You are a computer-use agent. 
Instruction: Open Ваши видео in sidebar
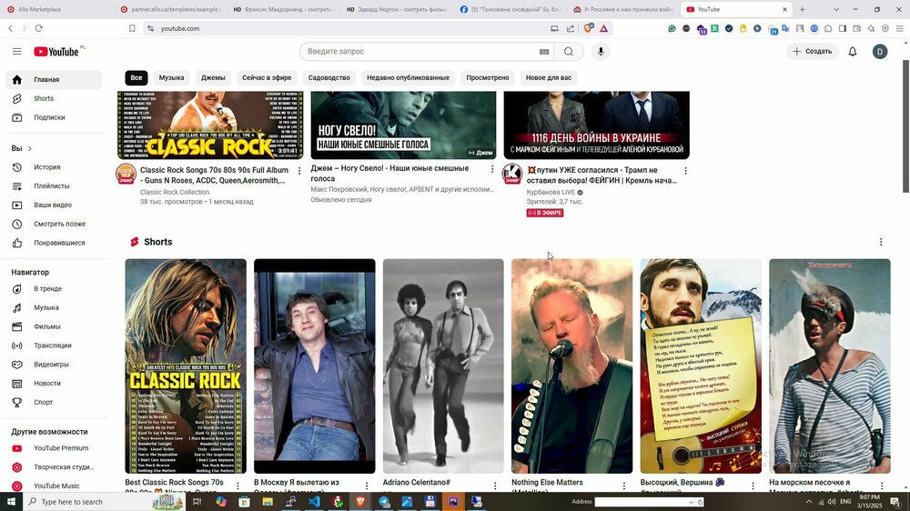(x=54, y=205)
